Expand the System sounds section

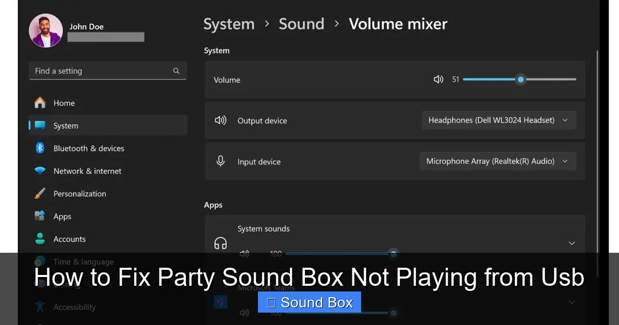pos(572,242)
